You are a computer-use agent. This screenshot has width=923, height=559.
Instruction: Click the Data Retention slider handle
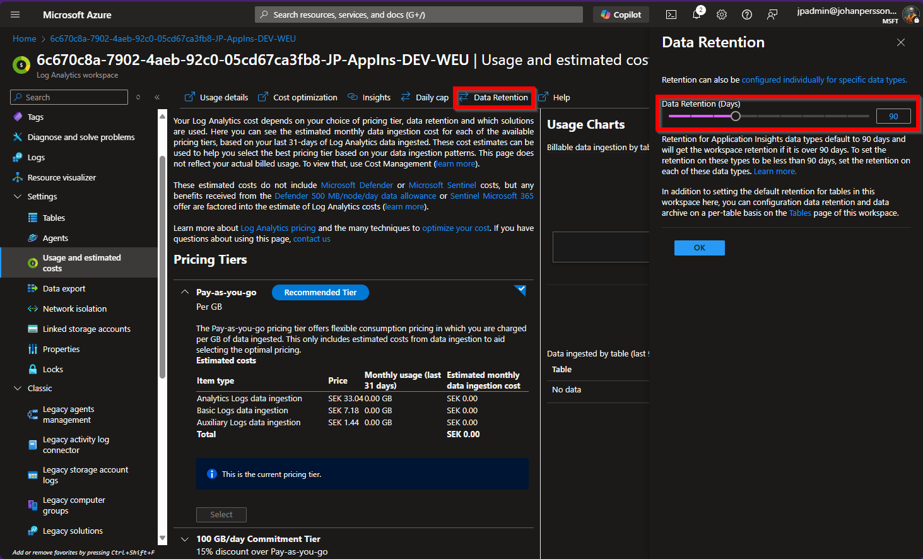(736, 116)
